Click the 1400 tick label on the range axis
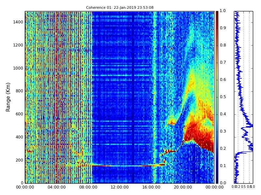The width and height of the screenshot is (261, 195). 18,22
